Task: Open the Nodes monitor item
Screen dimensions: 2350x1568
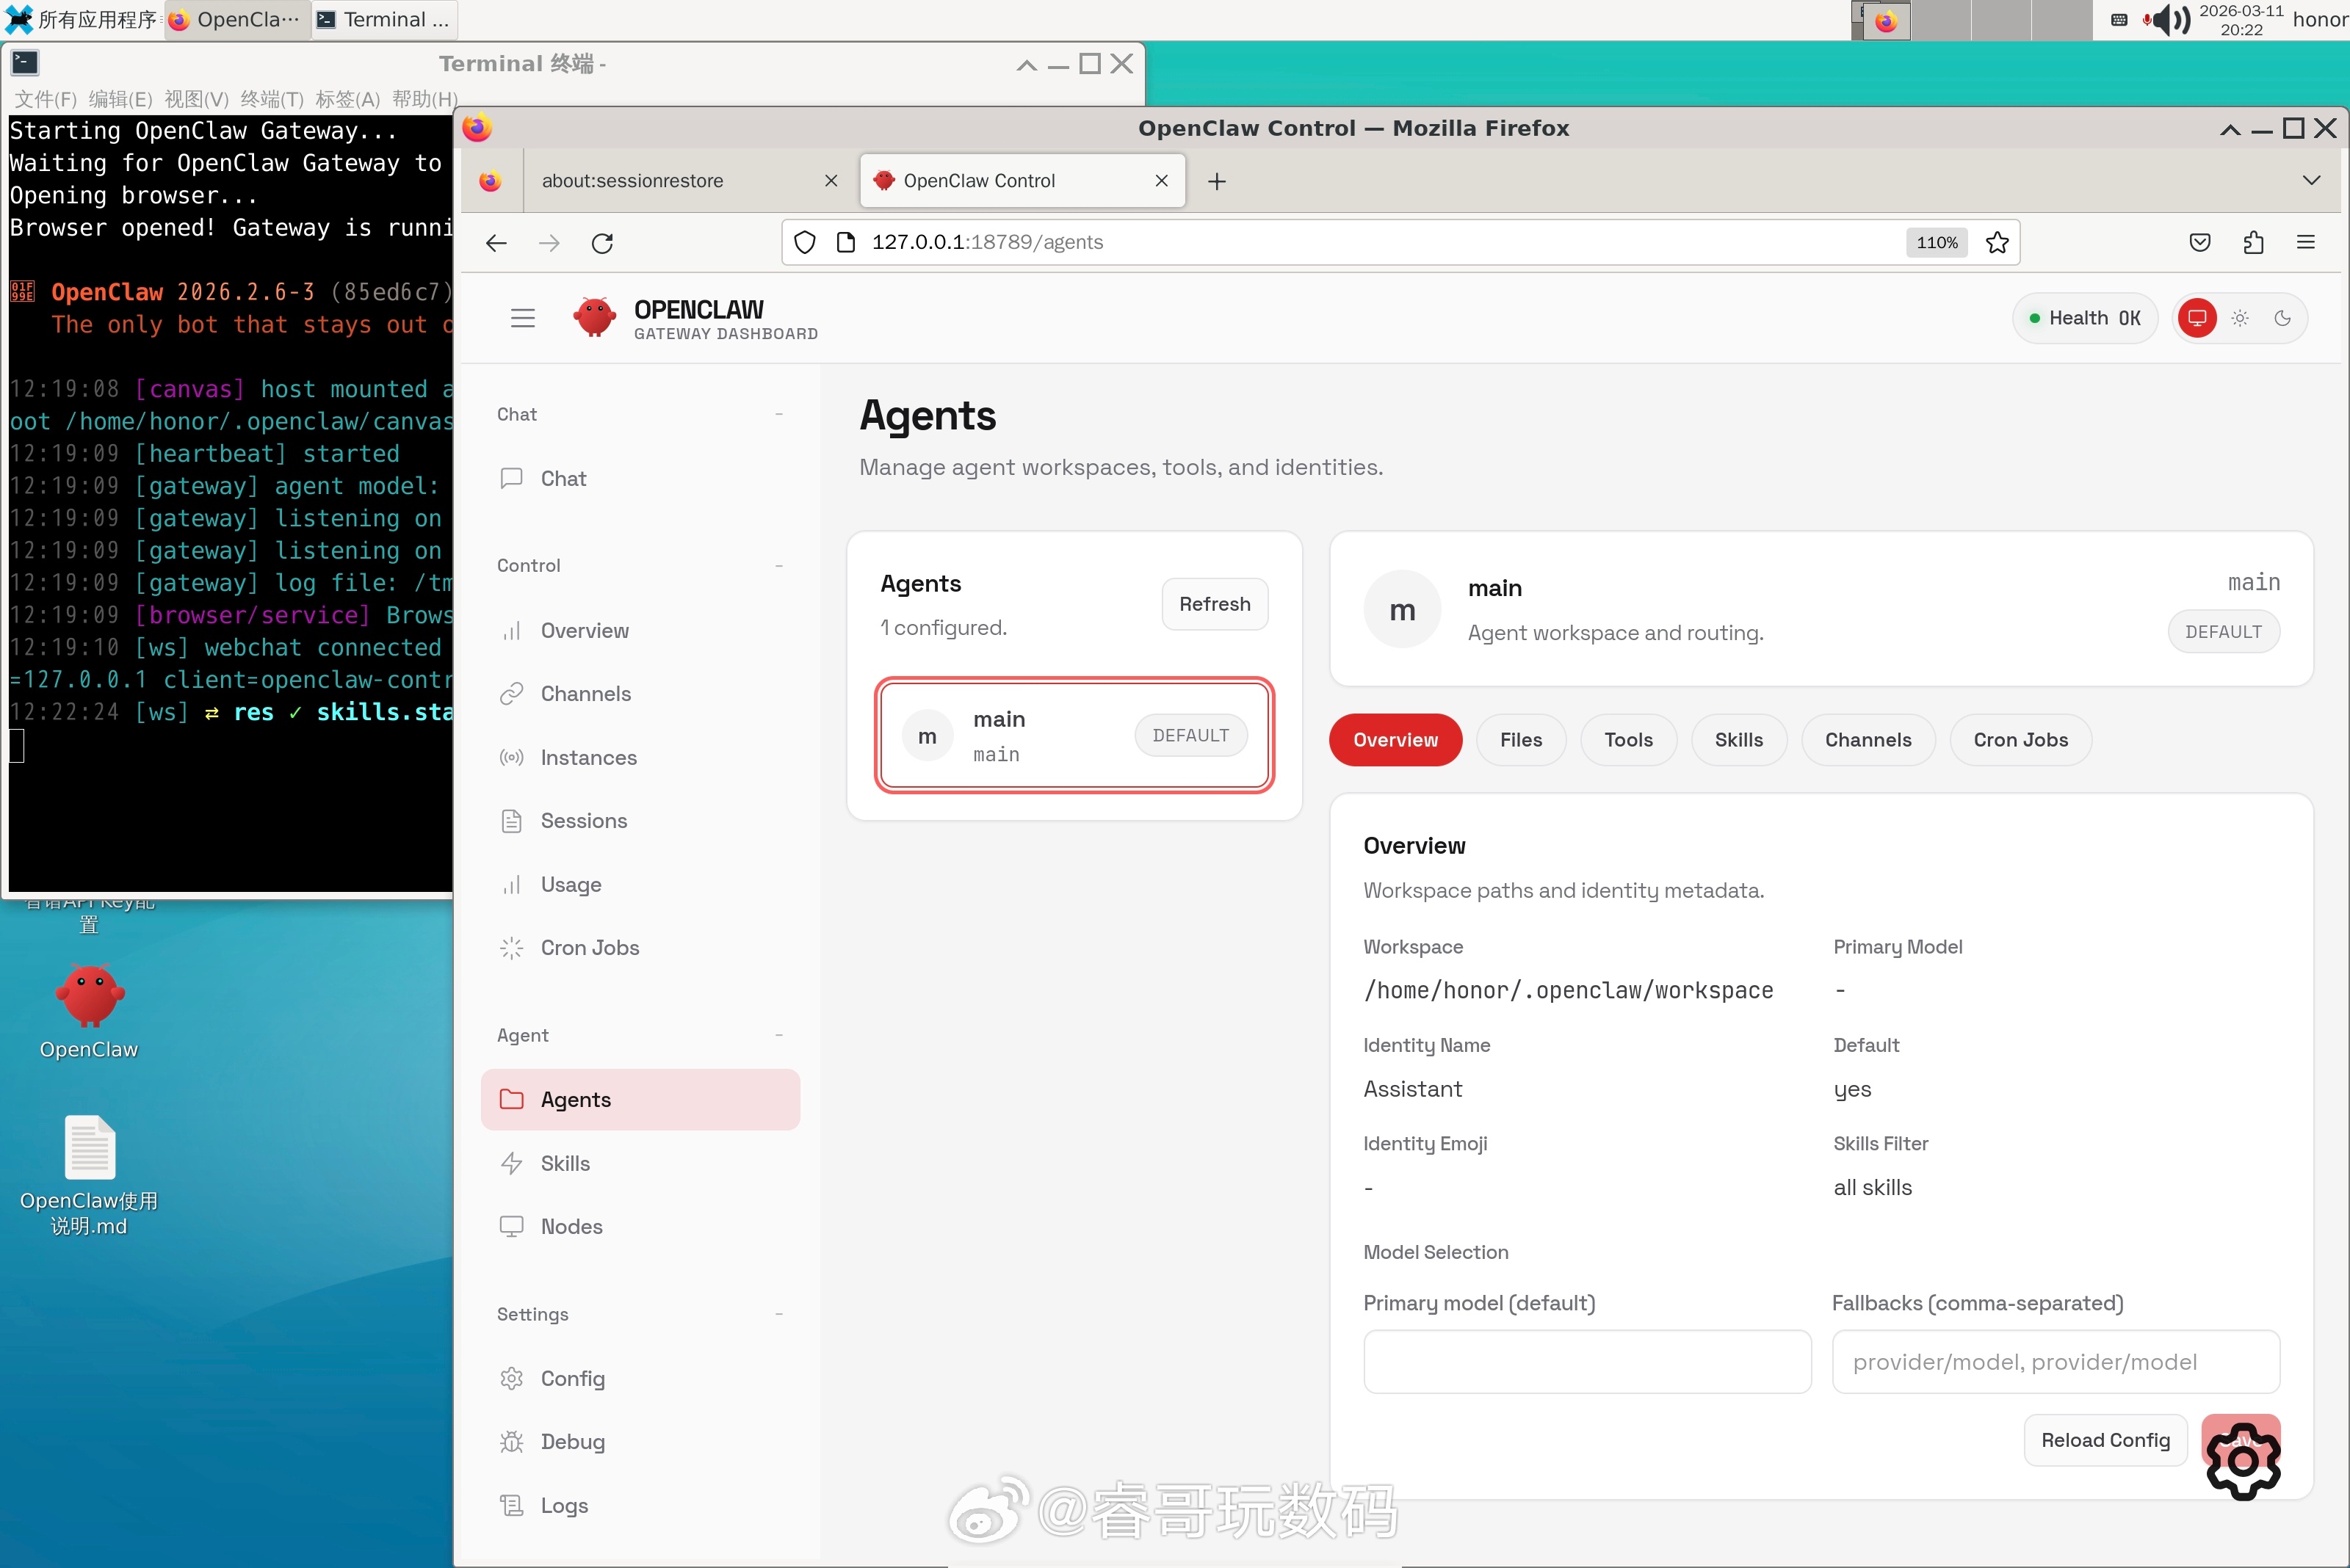Action: point(571,1226)
